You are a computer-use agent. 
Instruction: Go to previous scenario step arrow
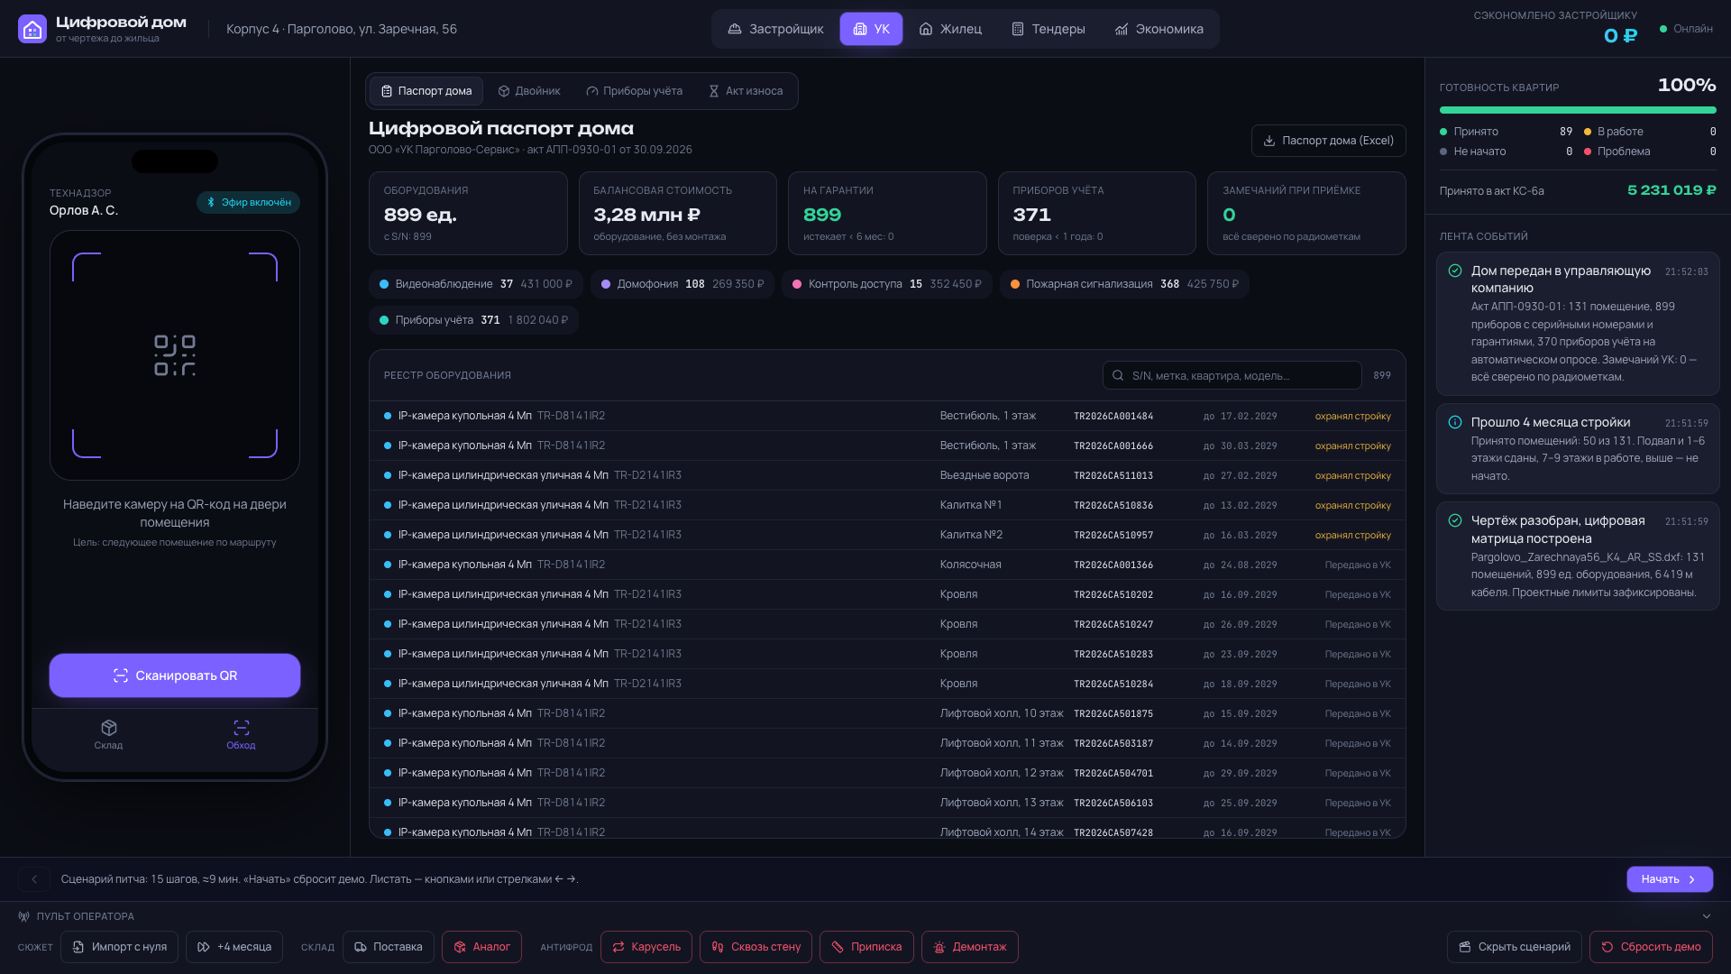click(x=34, y=879)
